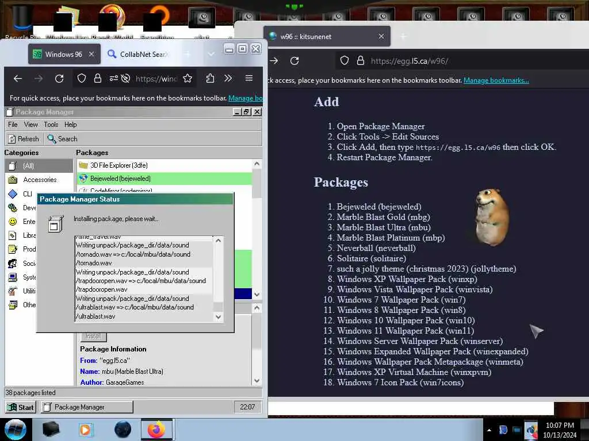Screen dimensions: 589x441
Task: Reload the page in left Firefox window
Action: [59, 78]
